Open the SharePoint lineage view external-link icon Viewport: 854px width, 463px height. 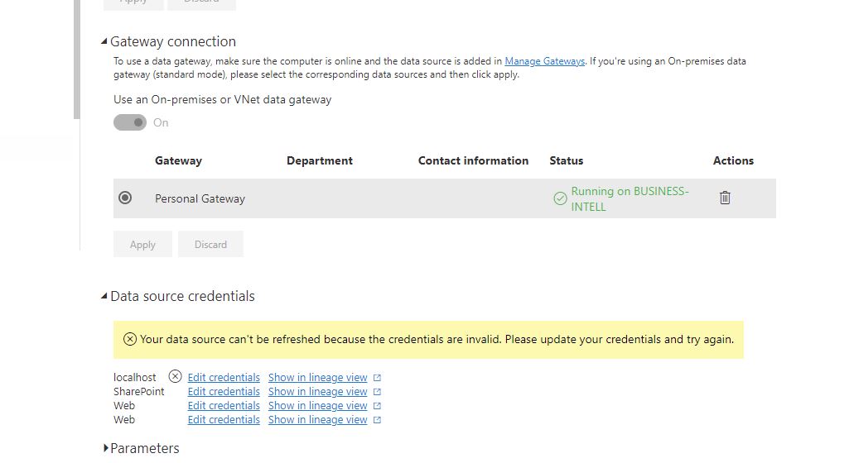(377, 392)
